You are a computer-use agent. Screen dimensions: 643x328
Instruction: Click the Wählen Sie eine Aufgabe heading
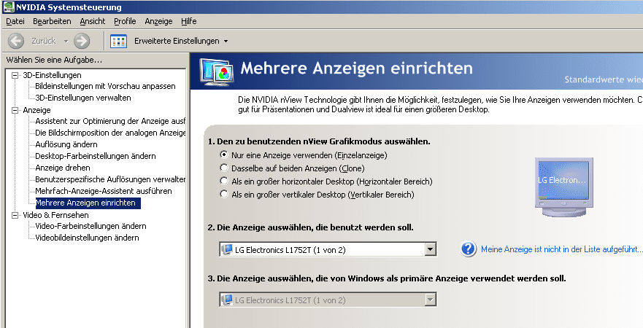(x=54, y=60)
